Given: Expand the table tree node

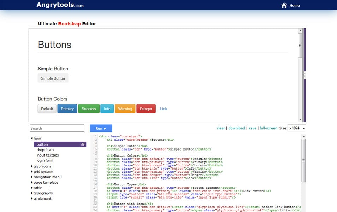Looking at the screenshot, I should tap(32, 188).
